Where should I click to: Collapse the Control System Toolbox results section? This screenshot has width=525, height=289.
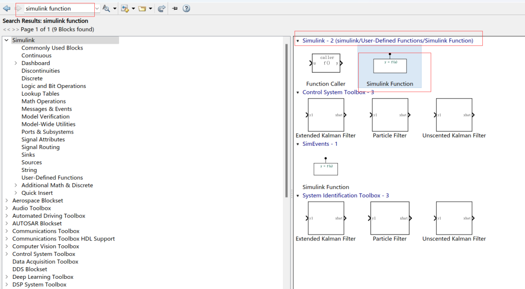[x=298, y=92]
